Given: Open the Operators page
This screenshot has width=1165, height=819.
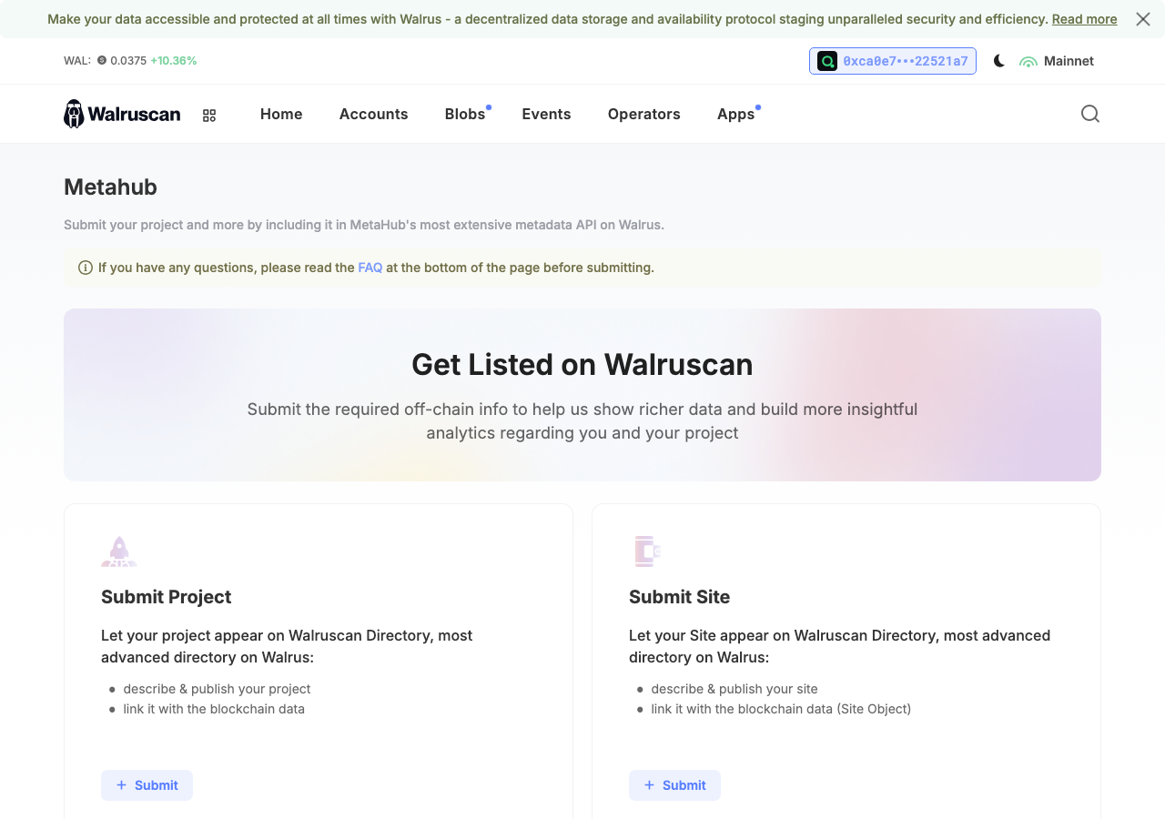Looking at the screenshot, I should [644, 114].
